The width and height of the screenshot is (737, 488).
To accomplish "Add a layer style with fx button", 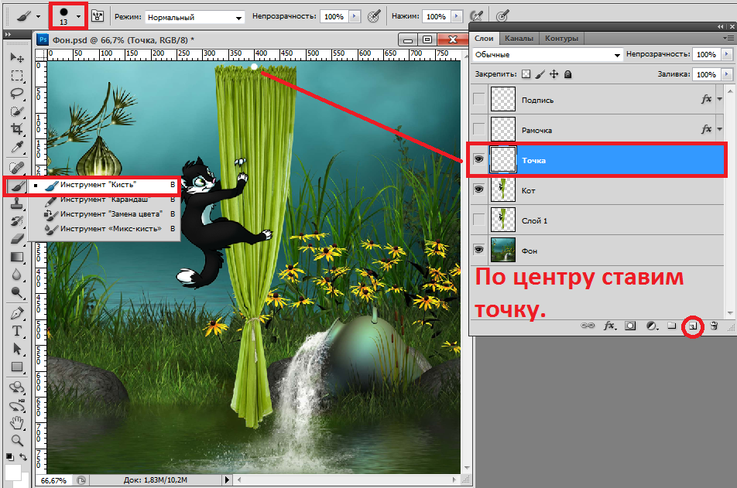I will tap(609, 326).
